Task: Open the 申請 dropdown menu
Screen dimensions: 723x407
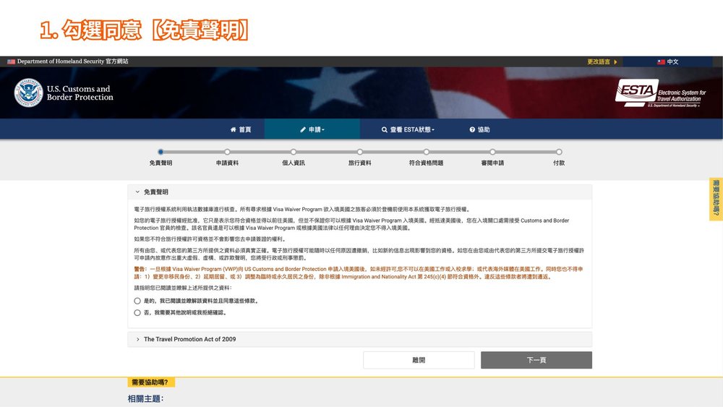Action: coord(312,129)
